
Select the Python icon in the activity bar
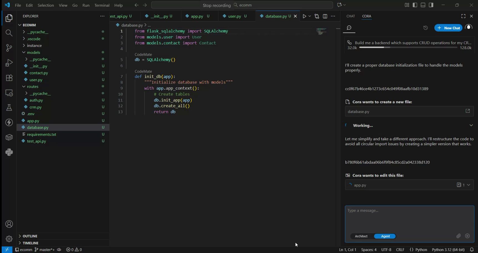point(9,152)
